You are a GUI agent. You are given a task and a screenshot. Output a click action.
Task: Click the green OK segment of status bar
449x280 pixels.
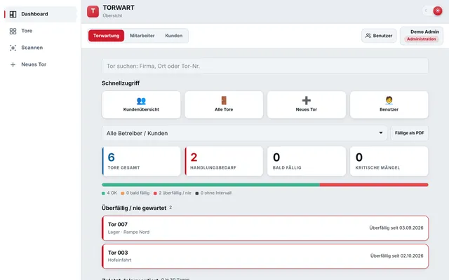(210, 185)
